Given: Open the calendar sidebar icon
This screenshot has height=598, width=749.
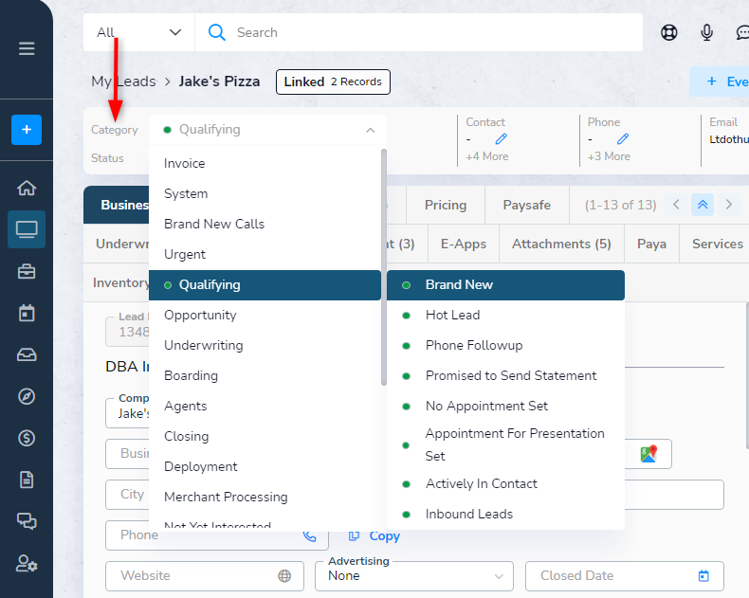Looking at the screenshot, I should [x=27, y=313].
